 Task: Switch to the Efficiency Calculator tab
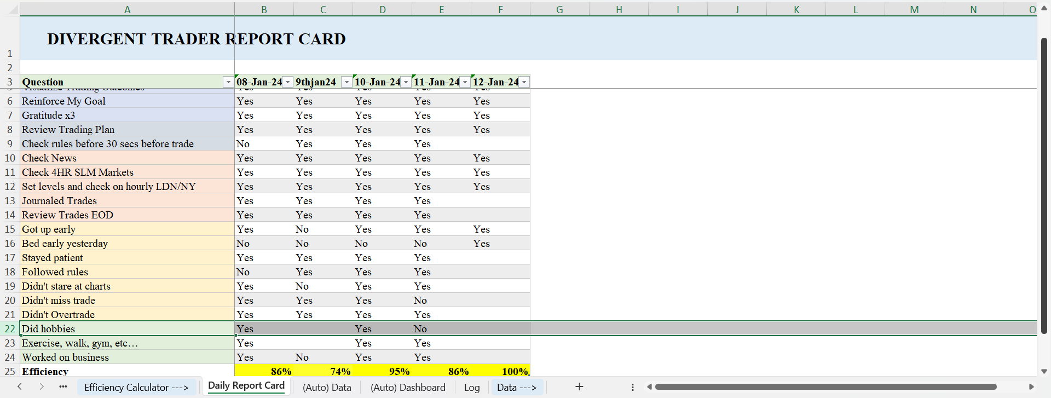[x=136, y=388]
